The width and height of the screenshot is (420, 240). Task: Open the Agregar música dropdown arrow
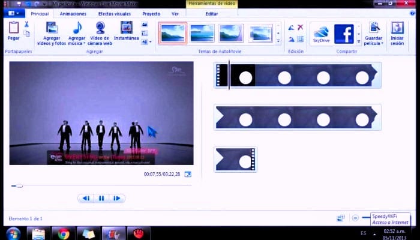pyautogui.click(x=84, y=43)
